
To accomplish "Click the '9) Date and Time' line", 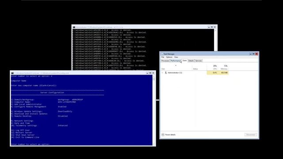I will pos(20,123).
